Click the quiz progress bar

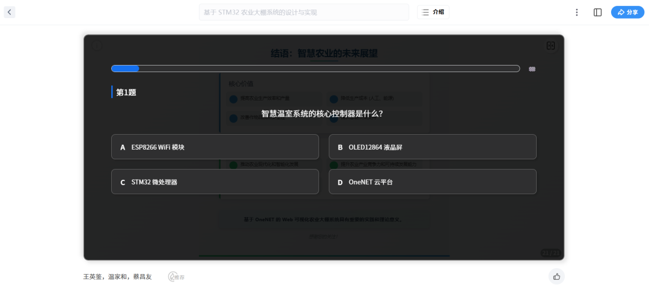[x=315, y=69]
